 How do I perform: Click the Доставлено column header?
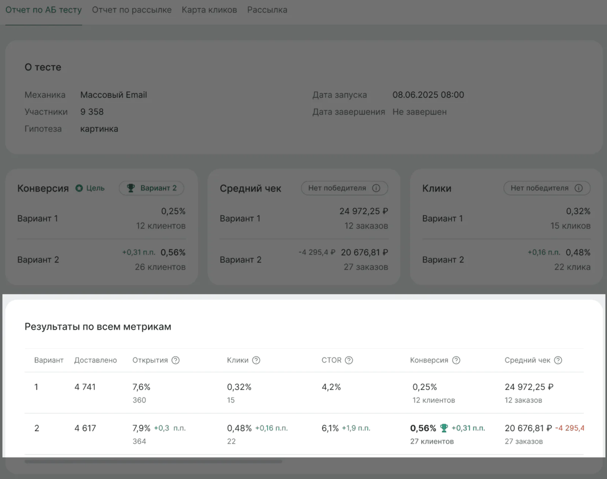click(95, 360)
